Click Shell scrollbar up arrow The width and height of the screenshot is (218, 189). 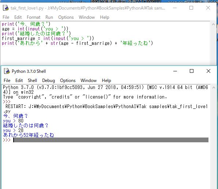(214, 88)
